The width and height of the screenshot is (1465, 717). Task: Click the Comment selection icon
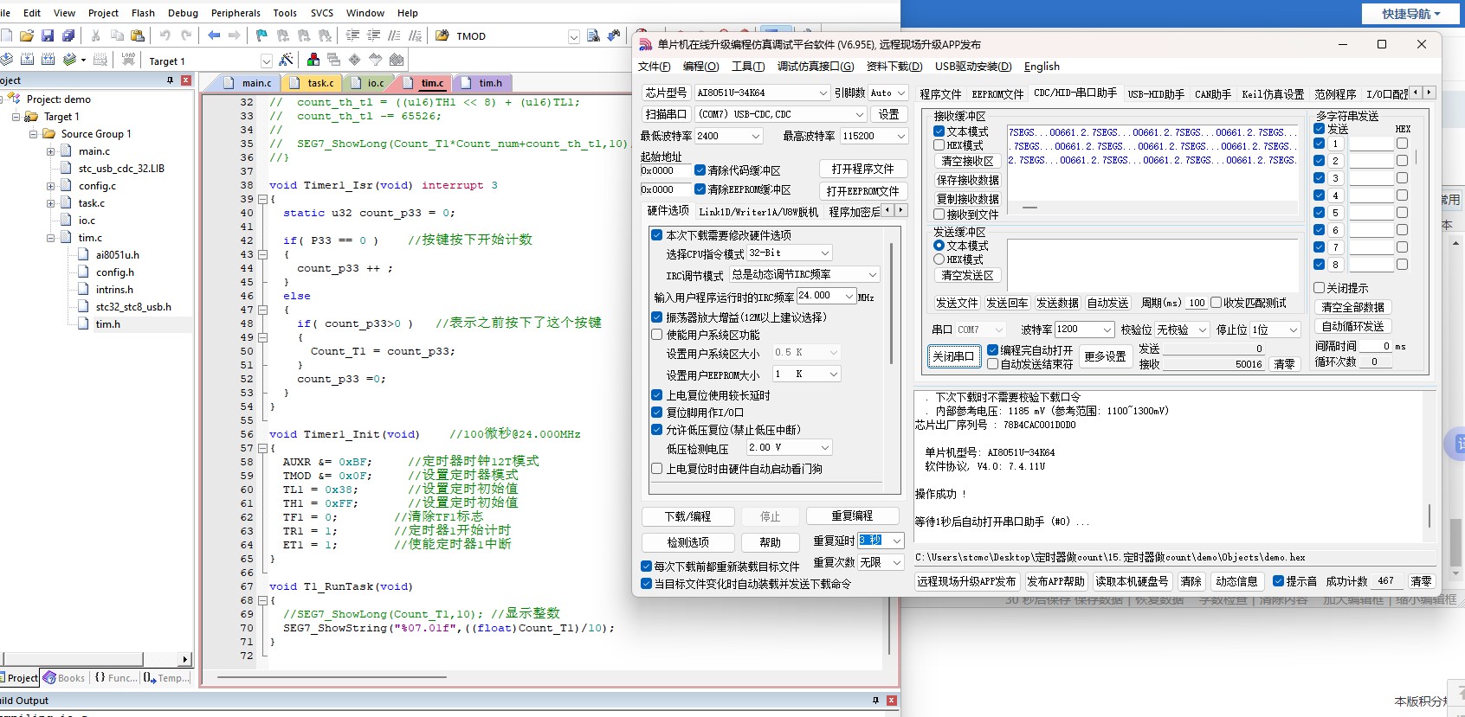(394, 35)
